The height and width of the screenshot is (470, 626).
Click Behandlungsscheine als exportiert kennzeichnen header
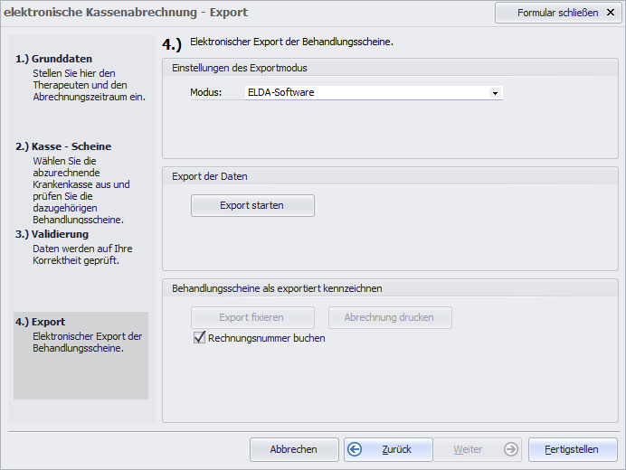click(277, 288)
